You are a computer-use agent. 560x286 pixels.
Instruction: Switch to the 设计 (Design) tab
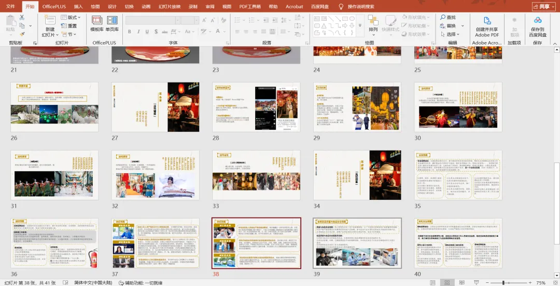tap(112, 6)
